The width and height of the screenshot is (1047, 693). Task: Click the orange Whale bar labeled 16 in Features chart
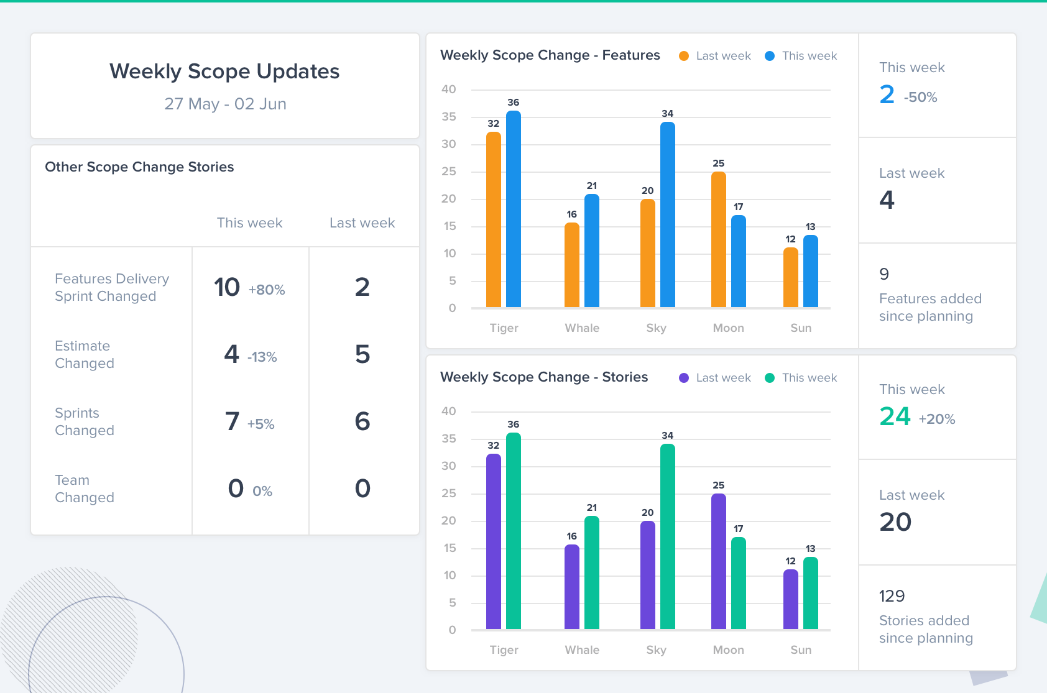pyautogui.click(x=572, y=265)
